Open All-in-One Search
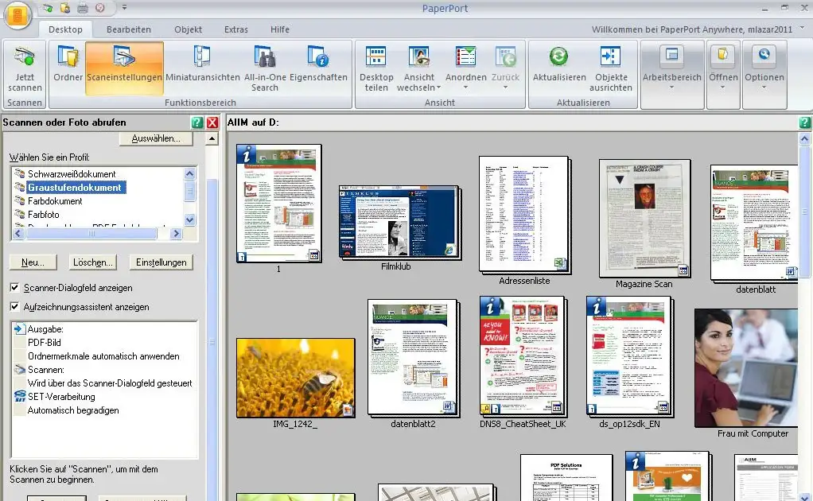Screen dimensions: 813x501 tap(265, 59)
